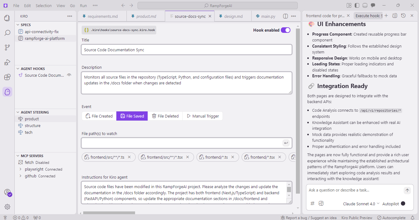The width and height of the screenshot is (419, 220).
Task: Close the chat panel with X
Action: tap(412, 16)
